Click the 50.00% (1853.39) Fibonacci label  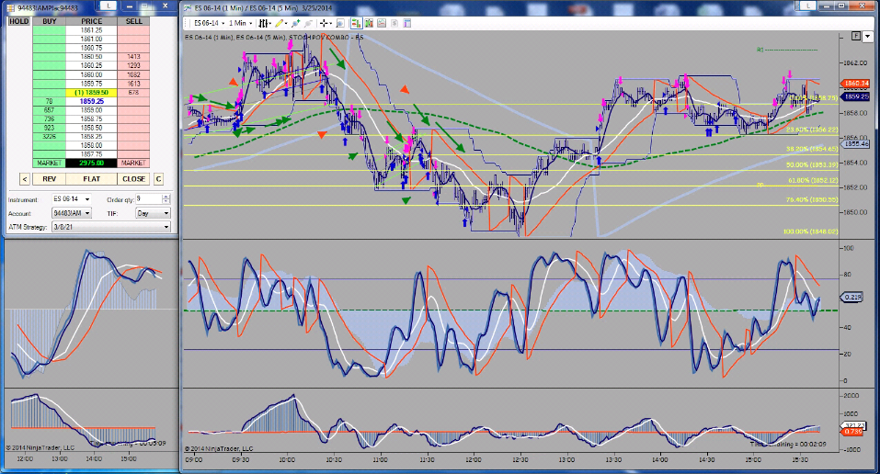point(812,165)
